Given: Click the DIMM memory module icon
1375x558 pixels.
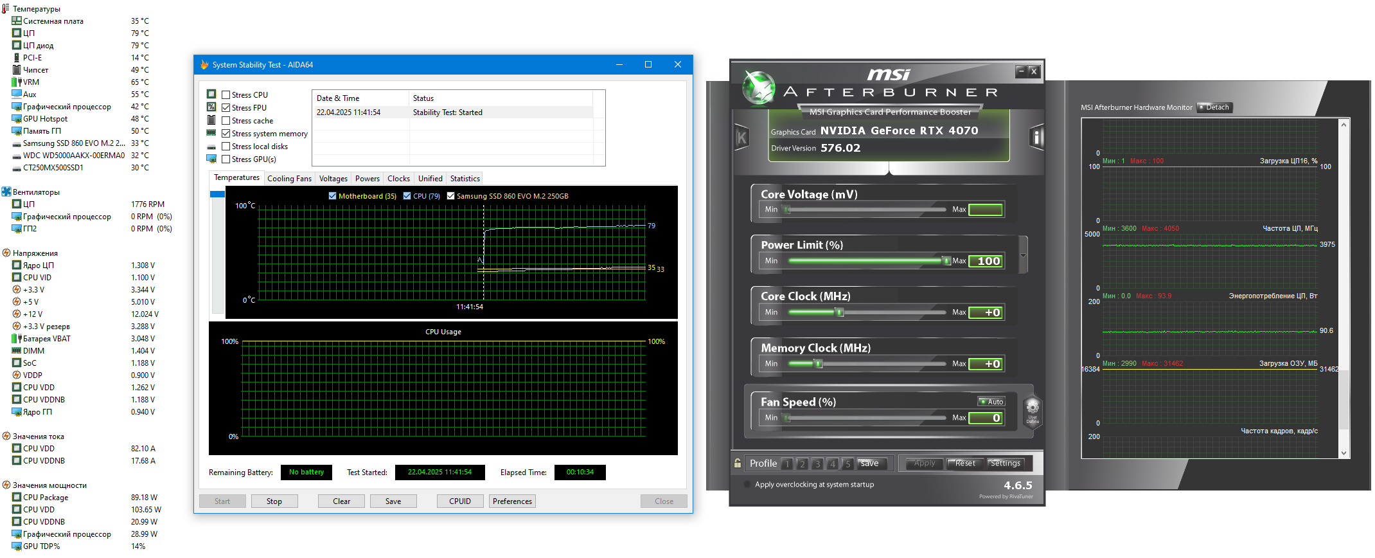Looking at the screenshot, I should click(x=17, y=350).
